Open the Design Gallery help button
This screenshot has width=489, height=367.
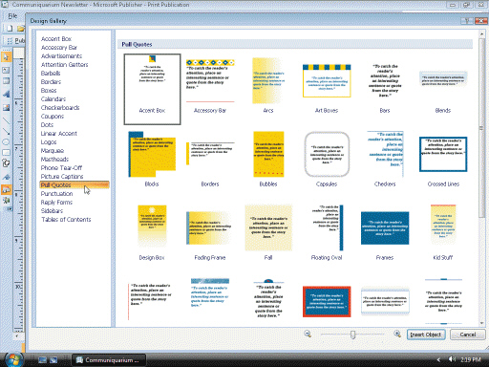pos(467,21)
